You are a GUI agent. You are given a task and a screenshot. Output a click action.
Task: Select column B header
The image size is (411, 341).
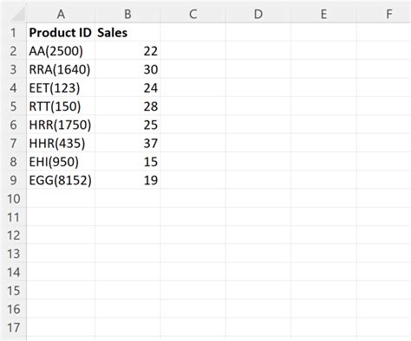click(x=127, y=14)
